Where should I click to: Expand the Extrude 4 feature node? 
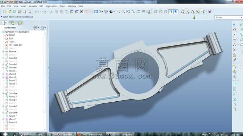point(3,93)
